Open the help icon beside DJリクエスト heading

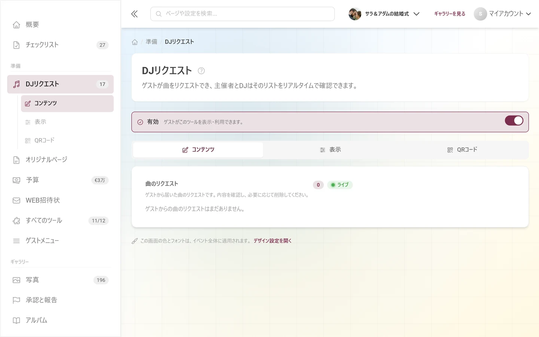tap(201, 71)
